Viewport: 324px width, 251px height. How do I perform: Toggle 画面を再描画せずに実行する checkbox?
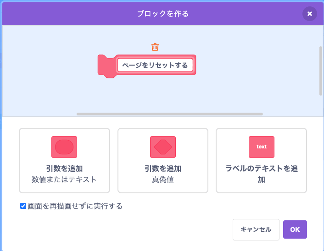coord(23,206)
